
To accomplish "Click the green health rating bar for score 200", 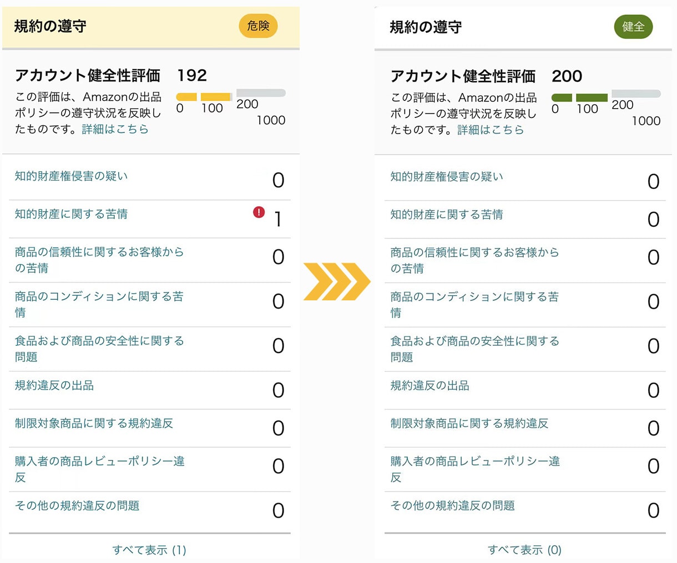I will pyautogui.click(x=606, y=96).
